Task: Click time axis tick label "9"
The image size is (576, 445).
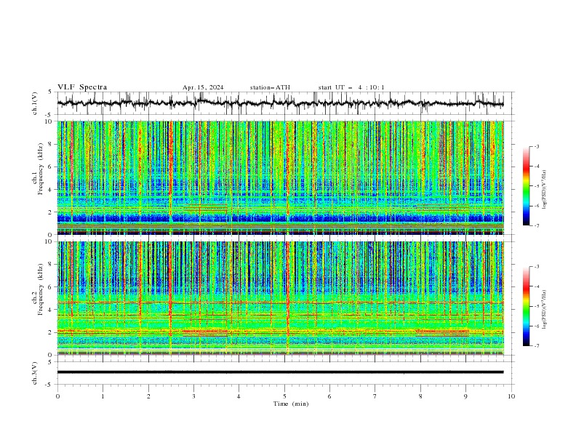Action: tap(465, 396)
